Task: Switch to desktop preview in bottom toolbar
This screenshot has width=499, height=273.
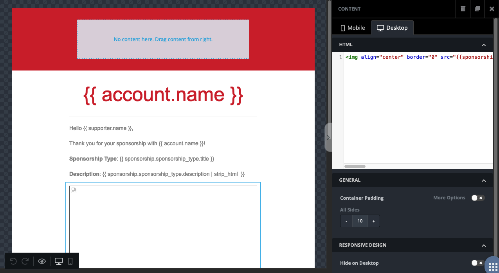Action: pyautogui.click(x=59, y=261)
